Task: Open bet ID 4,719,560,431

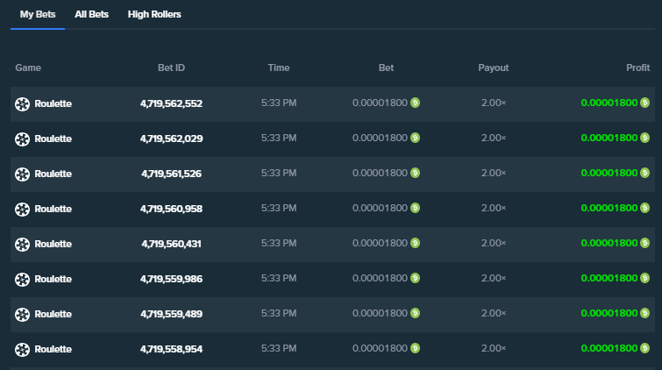Action: (x=171, y=244)
